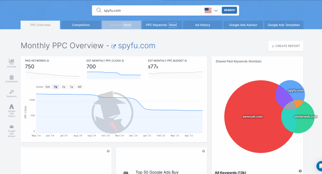322x174 pixels.
Task: Open the US flag country selector
Action: tap(211, 10)
